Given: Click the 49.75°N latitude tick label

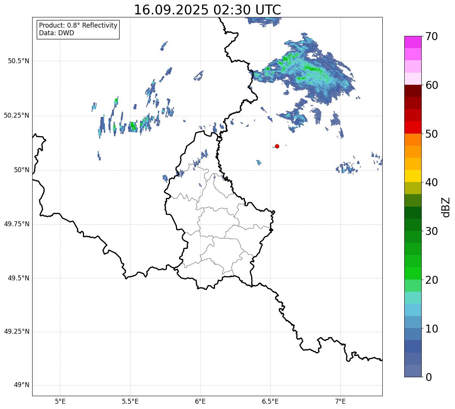Looking at the screenshot, I should tap(17, 224).
